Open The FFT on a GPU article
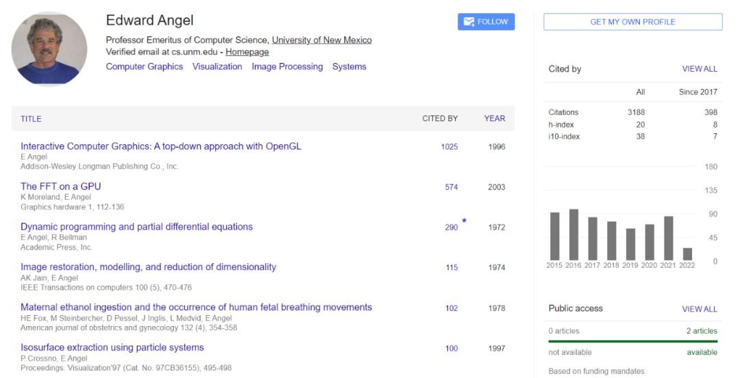 tap(61, 186)
